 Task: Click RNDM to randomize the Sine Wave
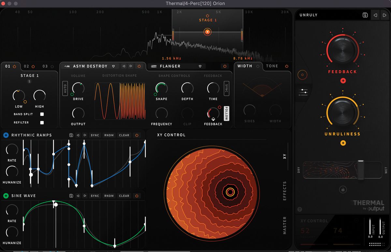[x=109, y=196]
